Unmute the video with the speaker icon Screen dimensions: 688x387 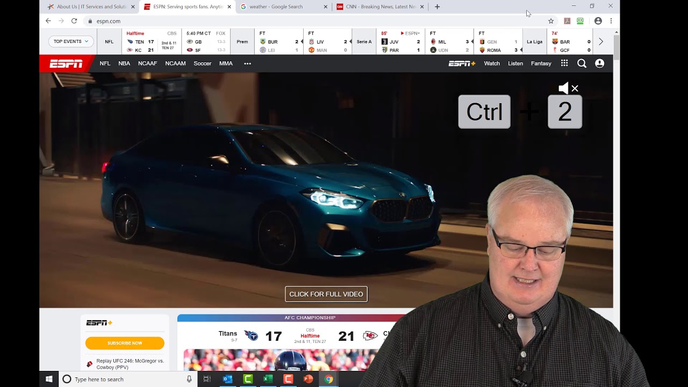pyautogui.click(x=568, y=88)
